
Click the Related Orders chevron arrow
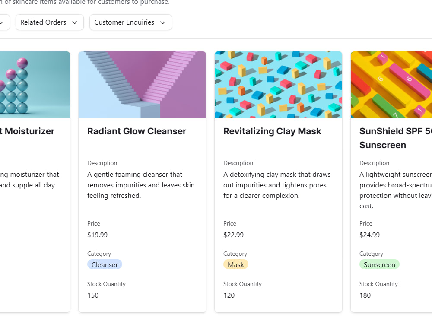(75, 22)
